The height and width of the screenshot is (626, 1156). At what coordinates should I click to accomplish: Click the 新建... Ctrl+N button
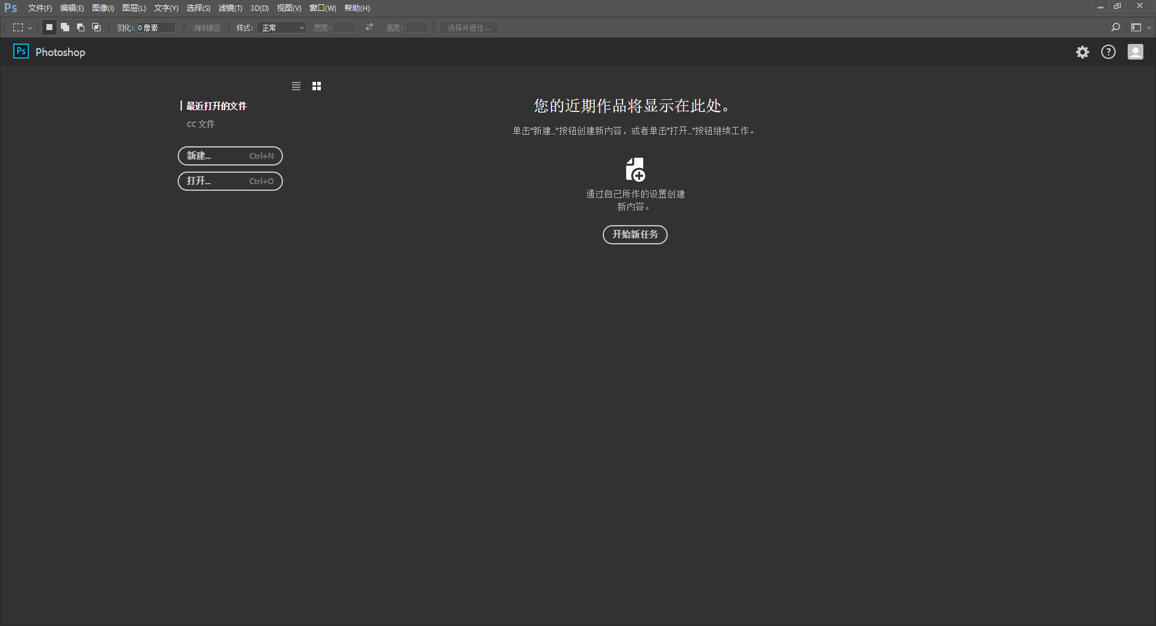tap(230, 156)
